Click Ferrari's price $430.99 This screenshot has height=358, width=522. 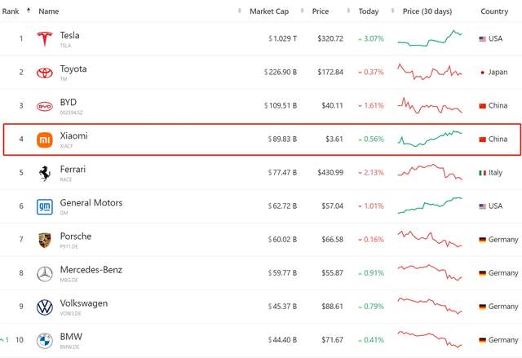330,173
